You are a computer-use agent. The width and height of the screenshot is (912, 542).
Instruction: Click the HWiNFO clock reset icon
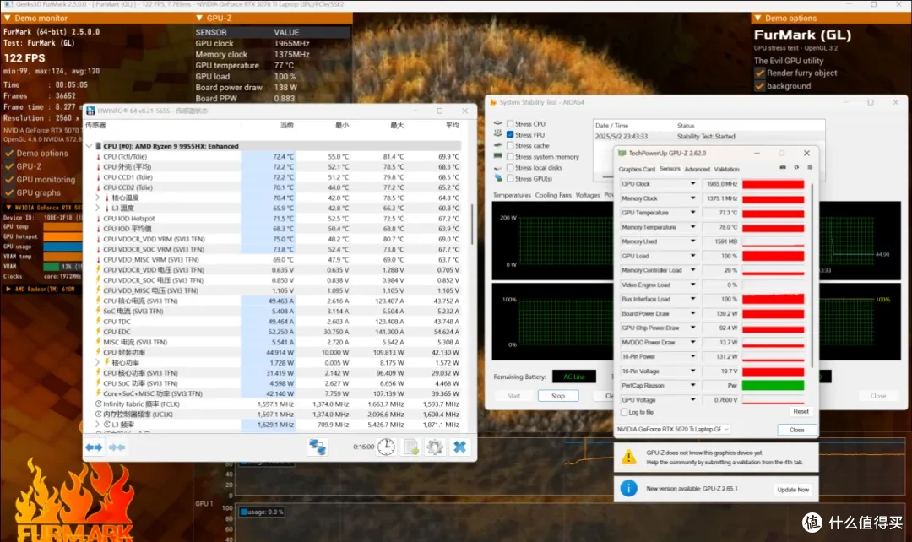point(386,447)
